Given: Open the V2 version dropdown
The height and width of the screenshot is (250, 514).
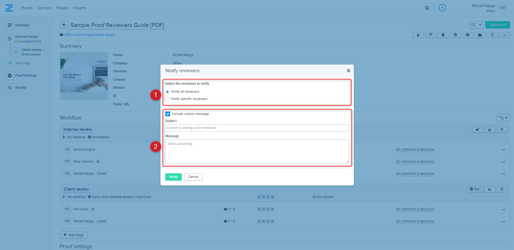Looking at the screenshot, I should point(476,25).
